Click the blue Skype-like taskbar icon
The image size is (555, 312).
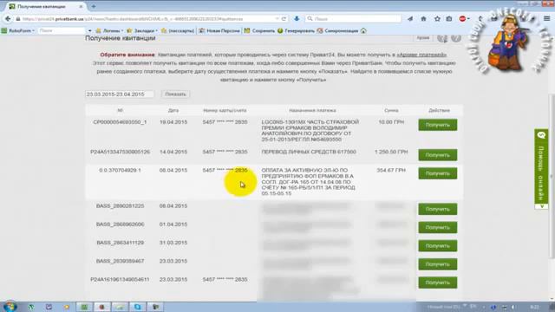point(138,307)
